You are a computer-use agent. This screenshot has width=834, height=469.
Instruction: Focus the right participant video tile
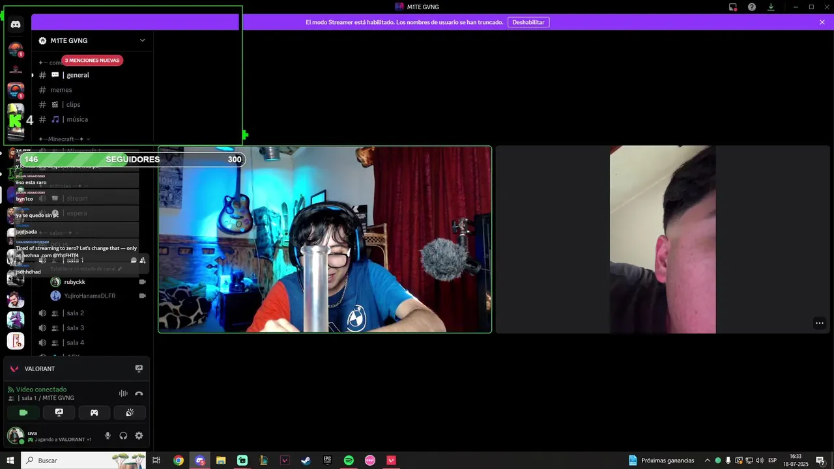663,239
